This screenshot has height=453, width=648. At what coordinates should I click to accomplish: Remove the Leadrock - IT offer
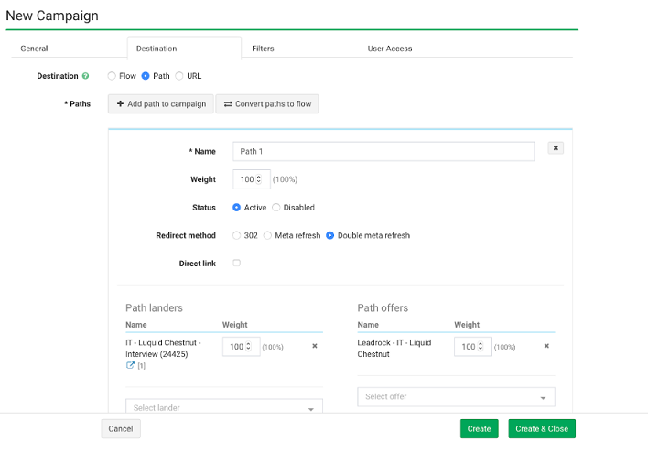pos(546,346)
